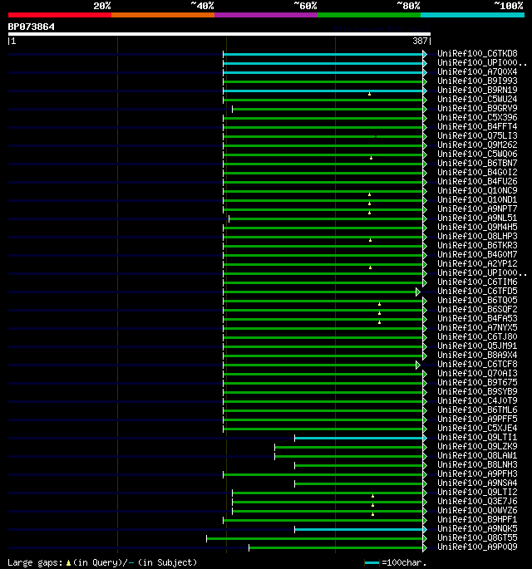Select the UniRef100_B6TBN7 label
The image size is (532, 569).
tap(477, 163)
